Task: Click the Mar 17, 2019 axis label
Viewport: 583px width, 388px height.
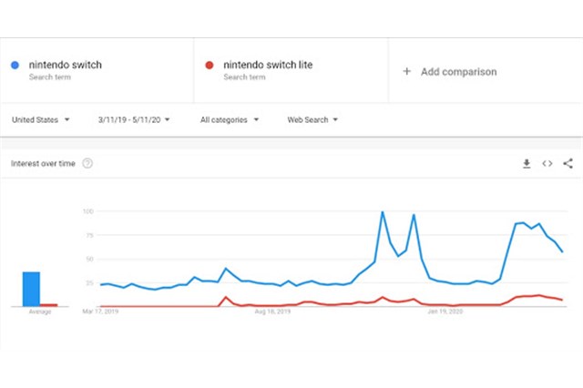Action: click(100, 312)
